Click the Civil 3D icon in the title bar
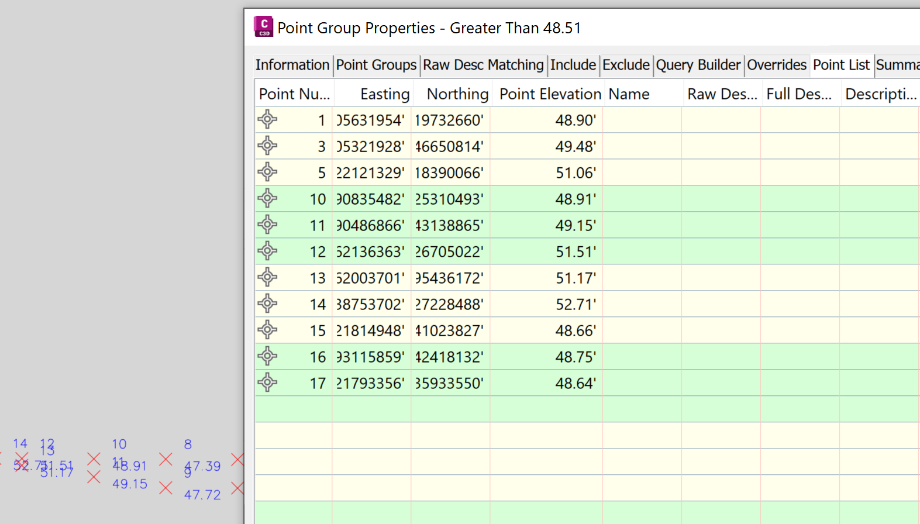Image resolution: width=920 pixels, height=524 pixels. pos(263,27)
